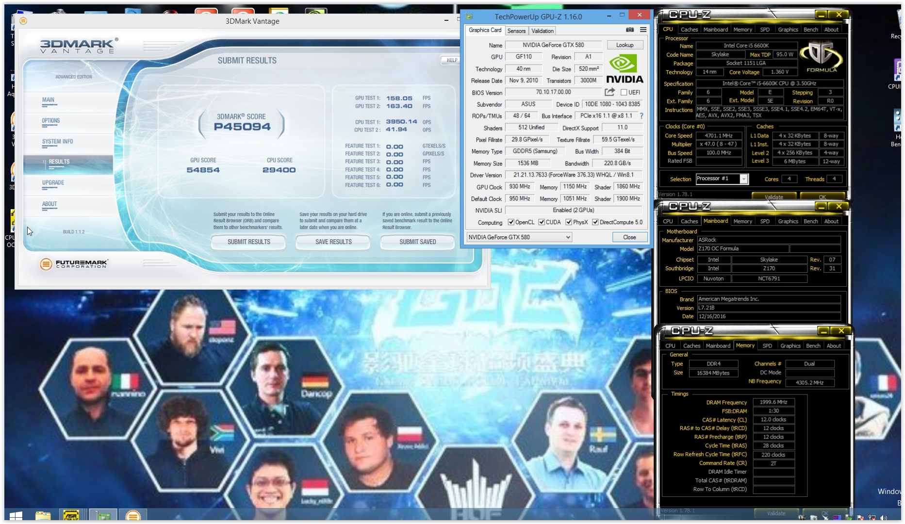Click the Core Speed value 4701.1 MHz

point(719,136)
